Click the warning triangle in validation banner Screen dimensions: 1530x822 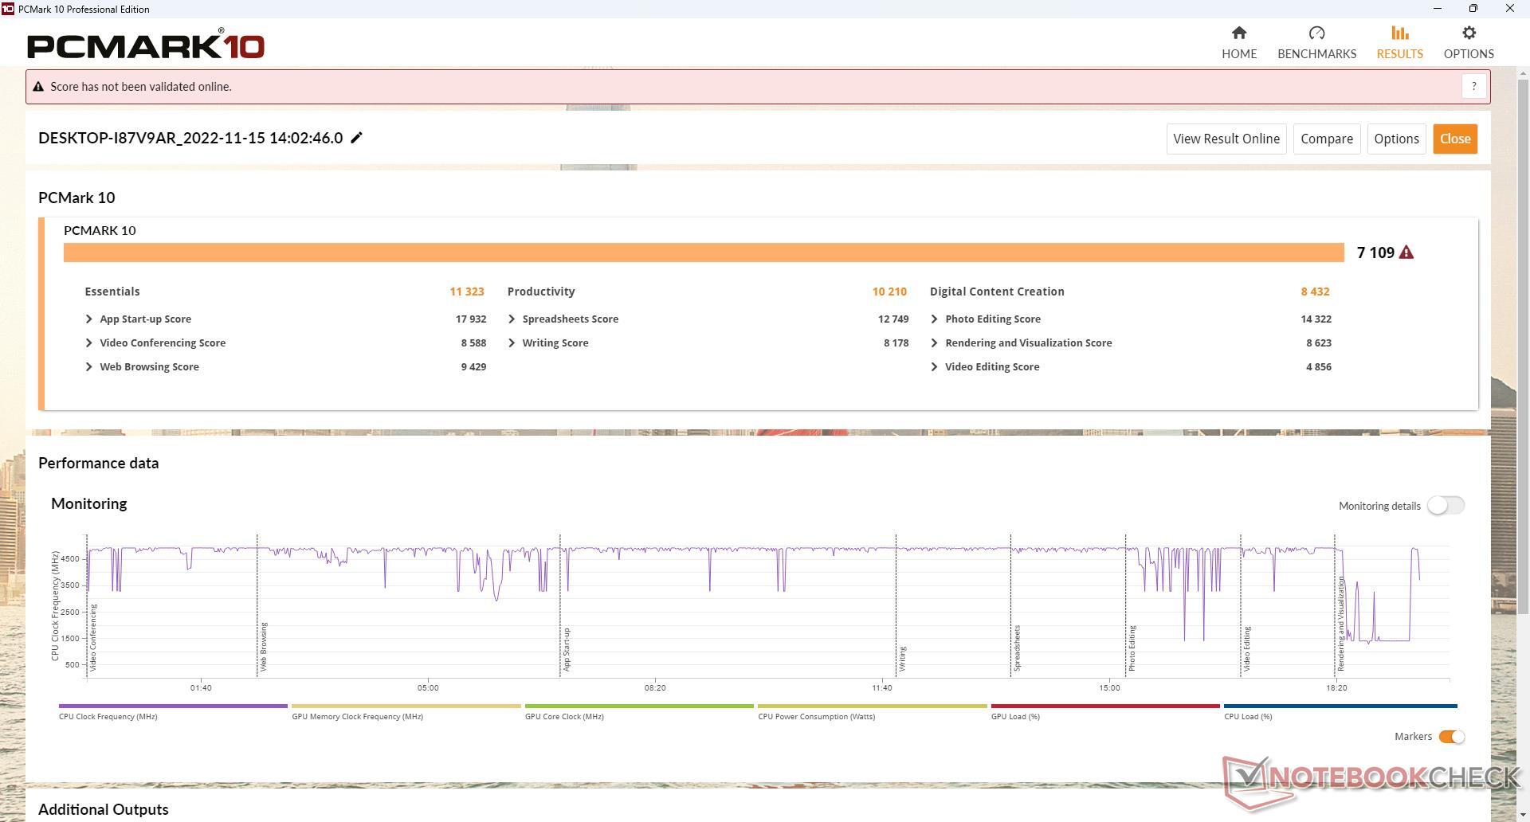pyautogui.click(x=37, y=87)
